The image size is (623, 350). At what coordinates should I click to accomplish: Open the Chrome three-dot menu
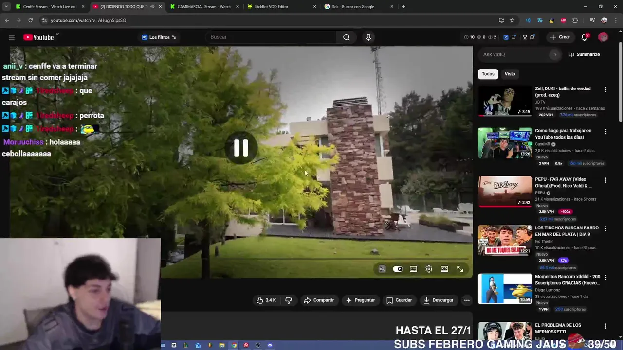click(x=615, y=20)
